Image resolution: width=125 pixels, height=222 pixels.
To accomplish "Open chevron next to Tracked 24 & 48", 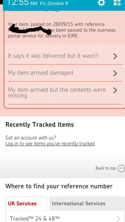I will pyautogui.click(x=119, y=219).
